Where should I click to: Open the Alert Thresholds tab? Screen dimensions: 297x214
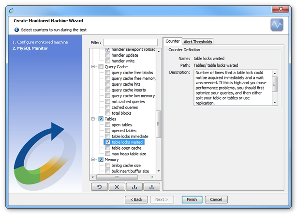[x=198, y=42]
